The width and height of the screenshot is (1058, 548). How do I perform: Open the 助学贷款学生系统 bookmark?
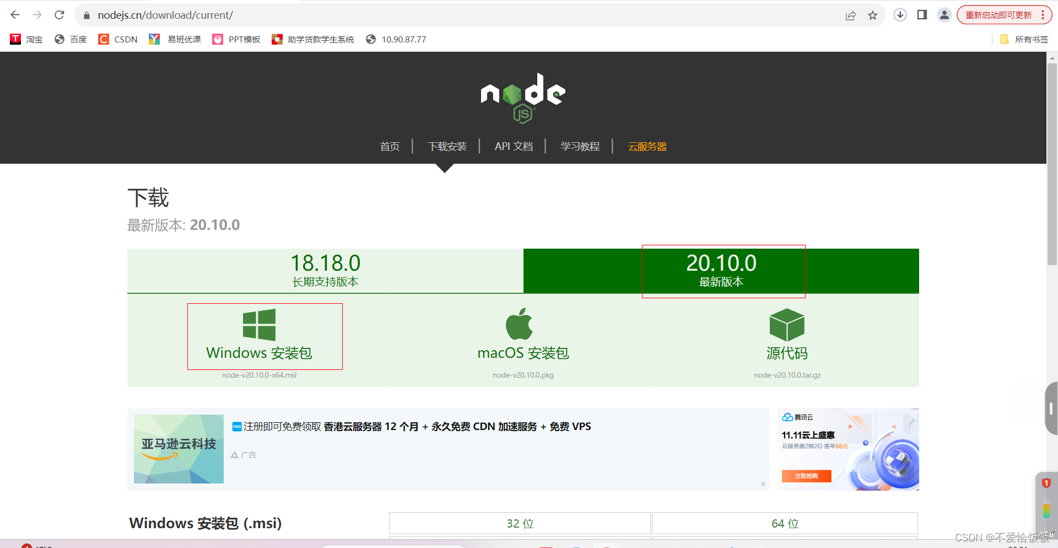313,39
